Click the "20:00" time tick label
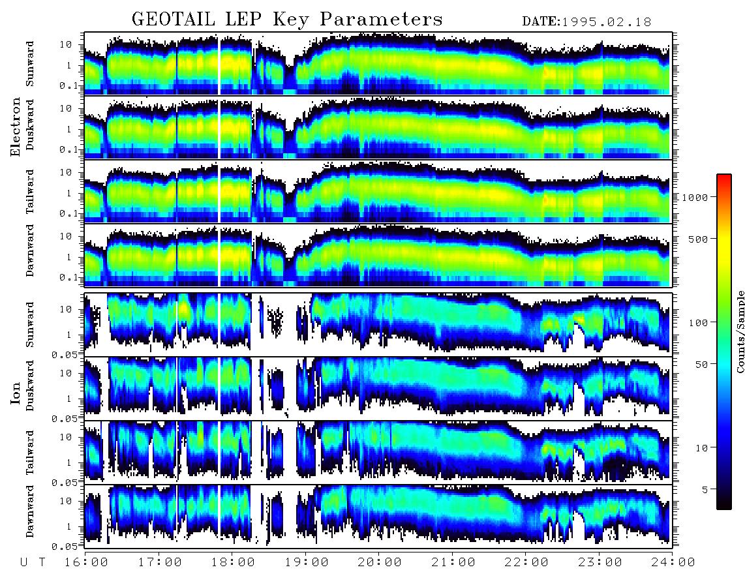This screenshot has height=574, width=745. point(380,562)
